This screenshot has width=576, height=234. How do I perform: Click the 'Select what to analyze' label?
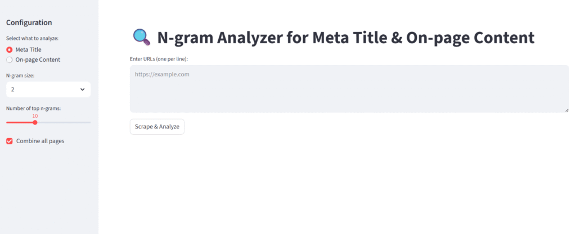(x=32, y=38)
